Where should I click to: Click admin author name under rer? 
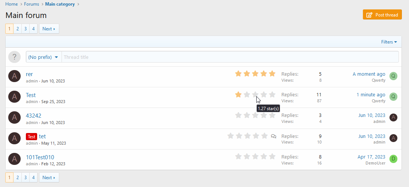click(32, 81)
